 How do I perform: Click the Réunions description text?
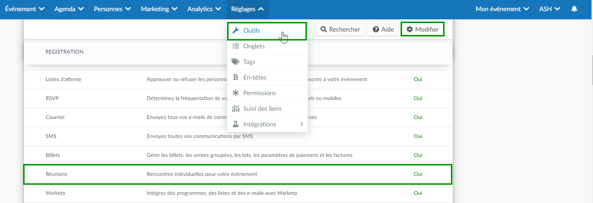pos(202,174)
